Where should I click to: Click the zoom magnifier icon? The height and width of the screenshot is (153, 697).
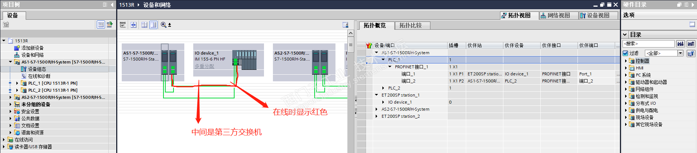click(x=163, y=25)
